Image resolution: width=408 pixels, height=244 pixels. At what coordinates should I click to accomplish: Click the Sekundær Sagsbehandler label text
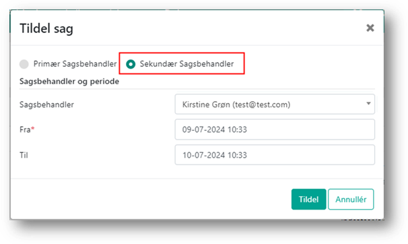click(186, 64)
